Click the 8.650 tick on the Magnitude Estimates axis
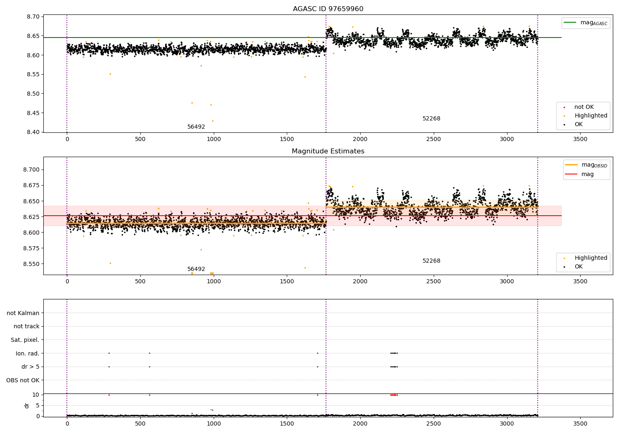The height and width of the screenshot is (433, 619). tap(32, 201)
